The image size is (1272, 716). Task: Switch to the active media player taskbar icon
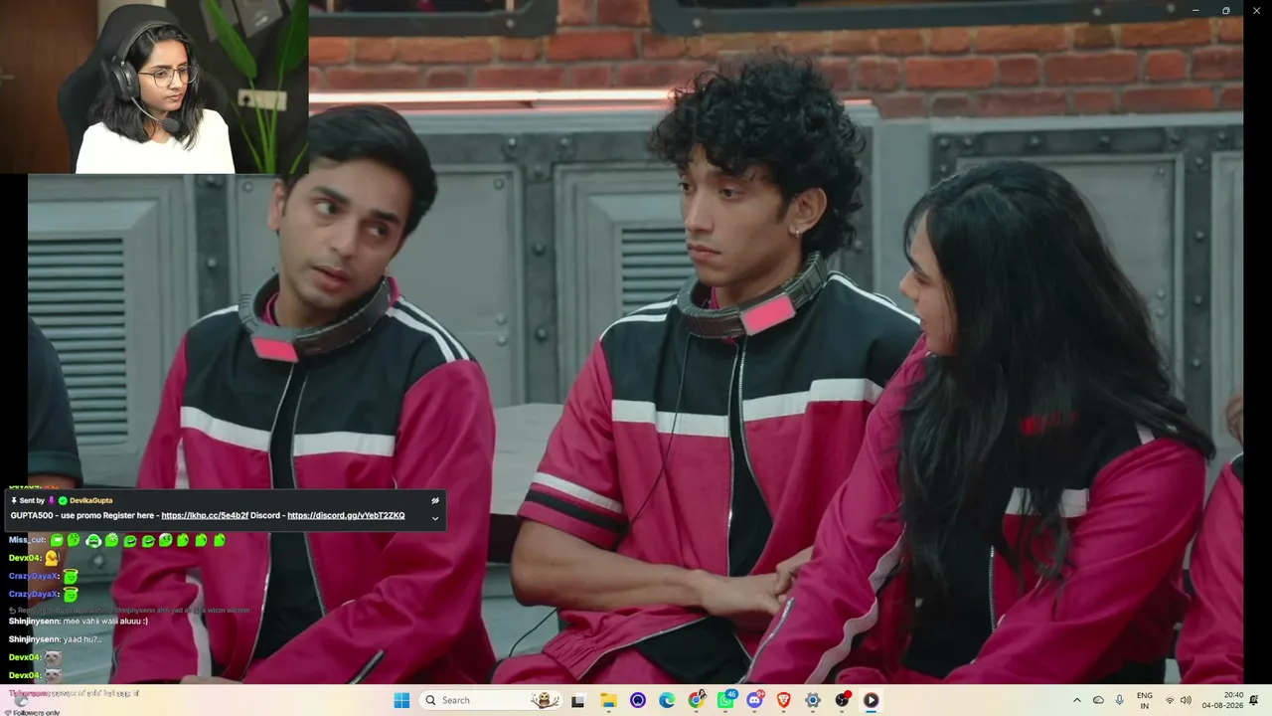pos(872,700)
